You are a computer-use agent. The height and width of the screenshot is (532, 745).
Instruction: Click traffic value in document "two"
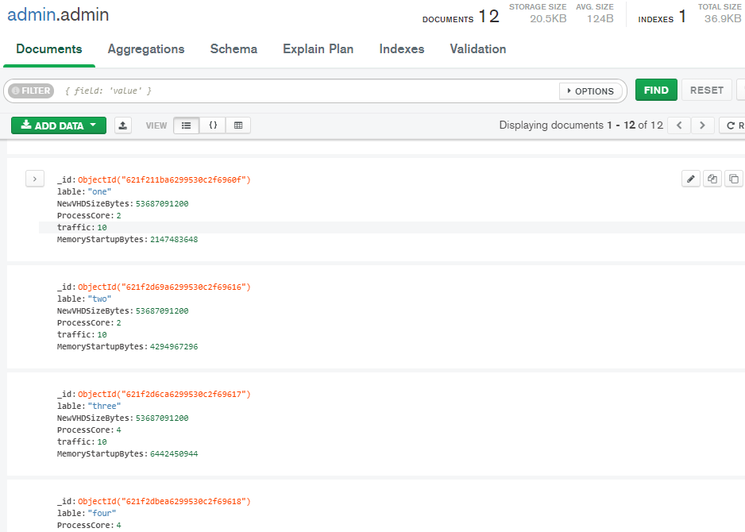click(x=102, y=335)
